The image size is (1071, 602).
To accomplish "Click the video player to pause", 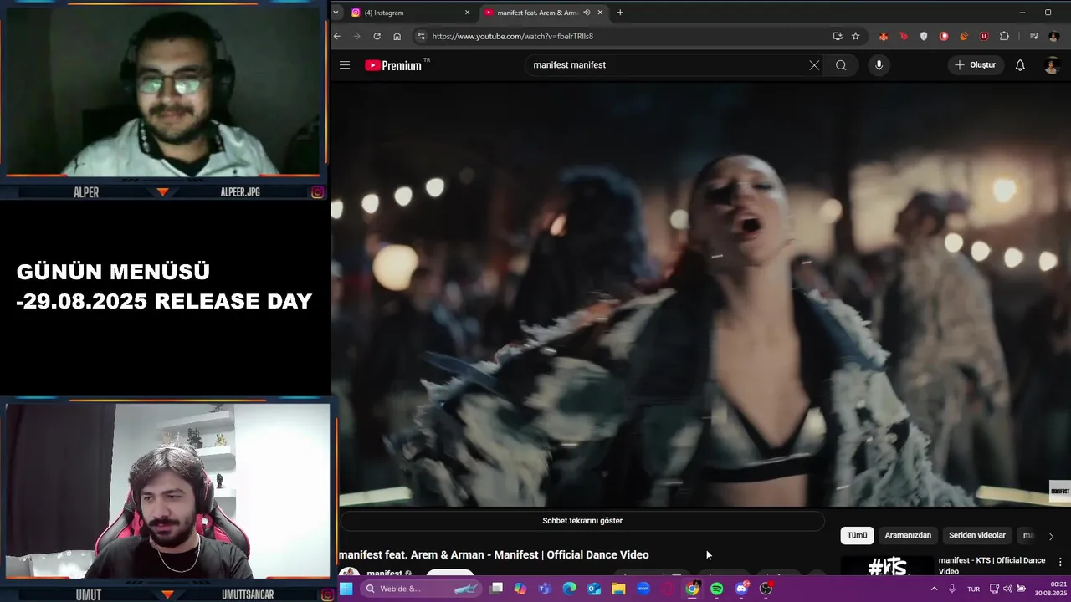I will 701,294.
